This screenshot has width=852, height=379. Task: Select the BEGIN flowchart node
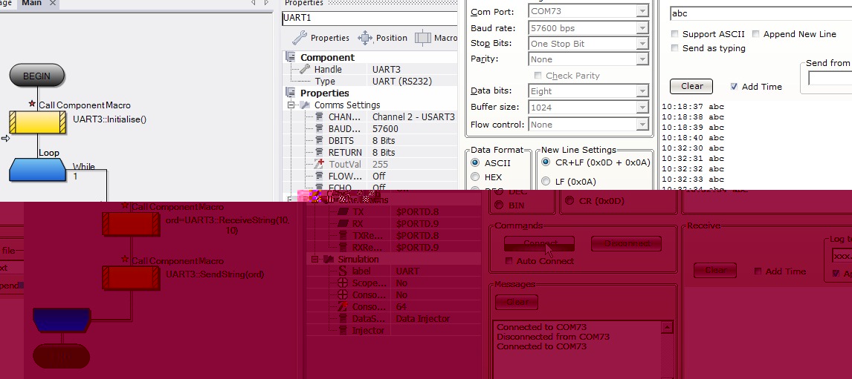coord(37,76)
